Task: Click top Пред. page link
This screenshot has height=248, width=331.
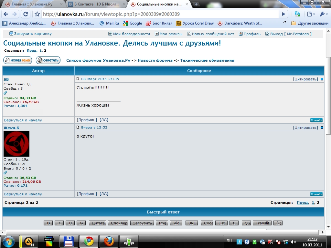Action: [32, 51]
